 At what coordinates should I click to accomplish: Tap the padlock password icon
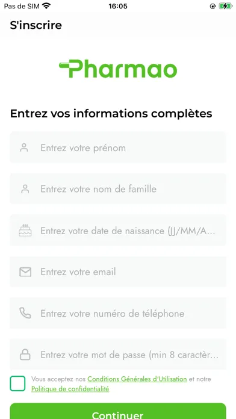click(25, 355)
